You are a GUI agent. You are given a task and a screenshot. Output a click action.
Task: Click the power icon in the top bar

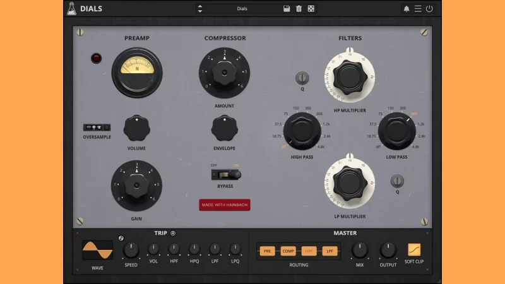(x=429, y=9)
